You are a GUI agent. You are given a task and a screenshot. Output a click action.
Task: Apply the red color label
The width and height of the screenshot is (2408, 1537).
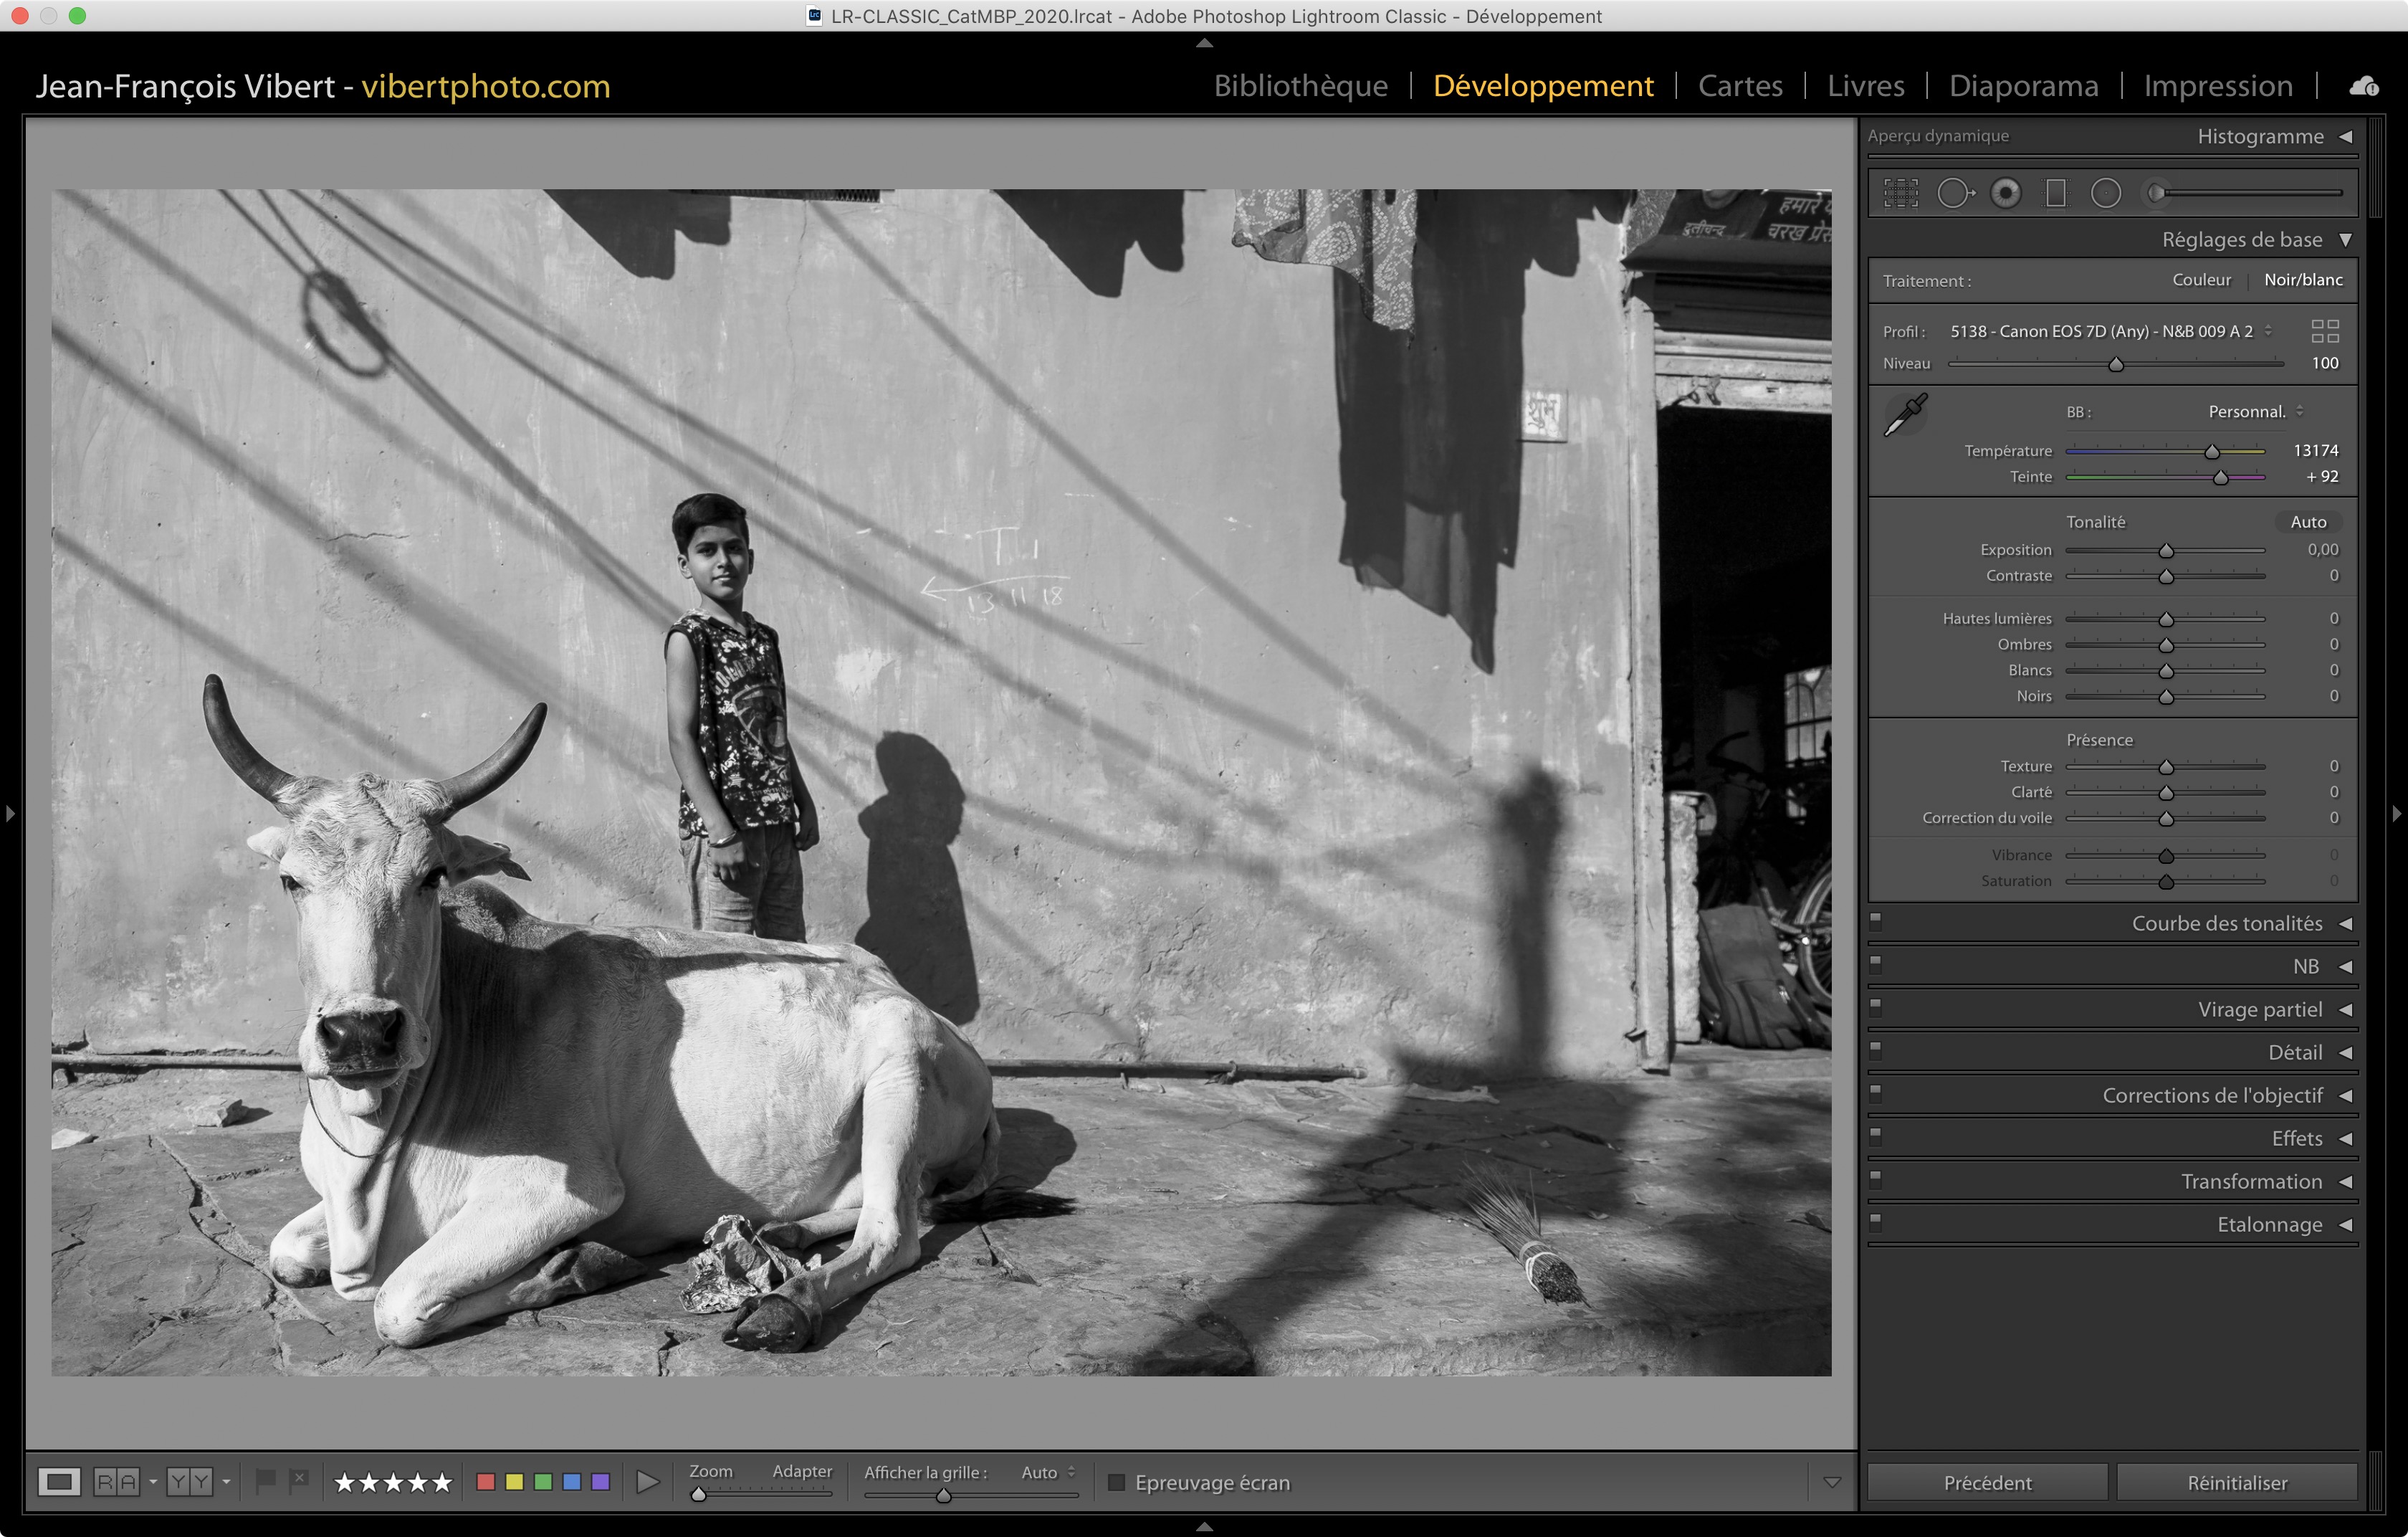point(486,1482)
